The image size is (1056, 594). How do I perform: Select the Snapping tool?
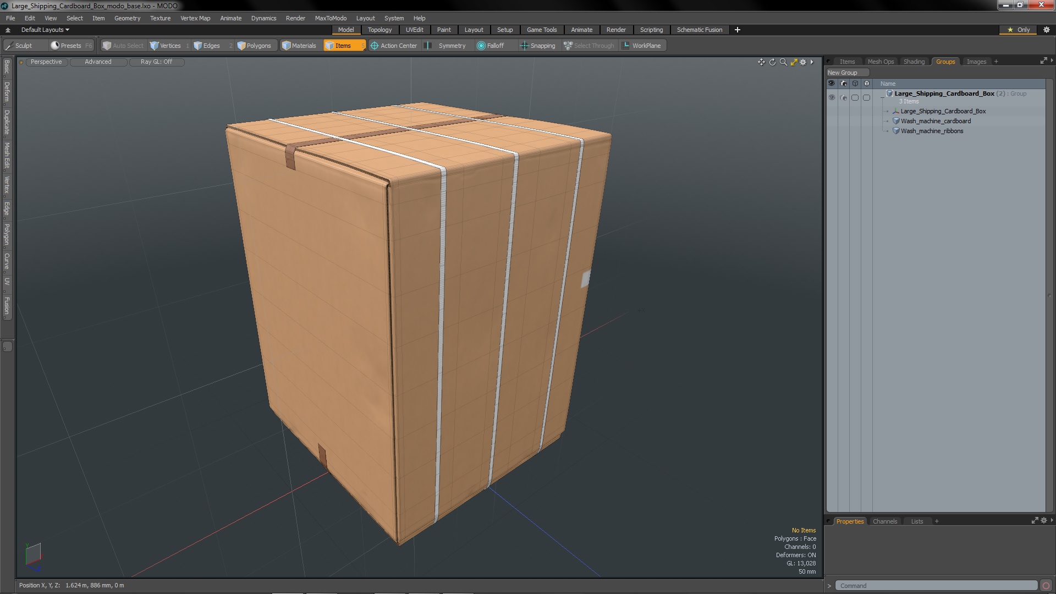(537, 46)
